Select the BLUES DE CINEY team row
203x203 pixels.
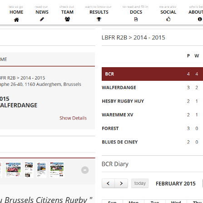[x=152, y=142]
